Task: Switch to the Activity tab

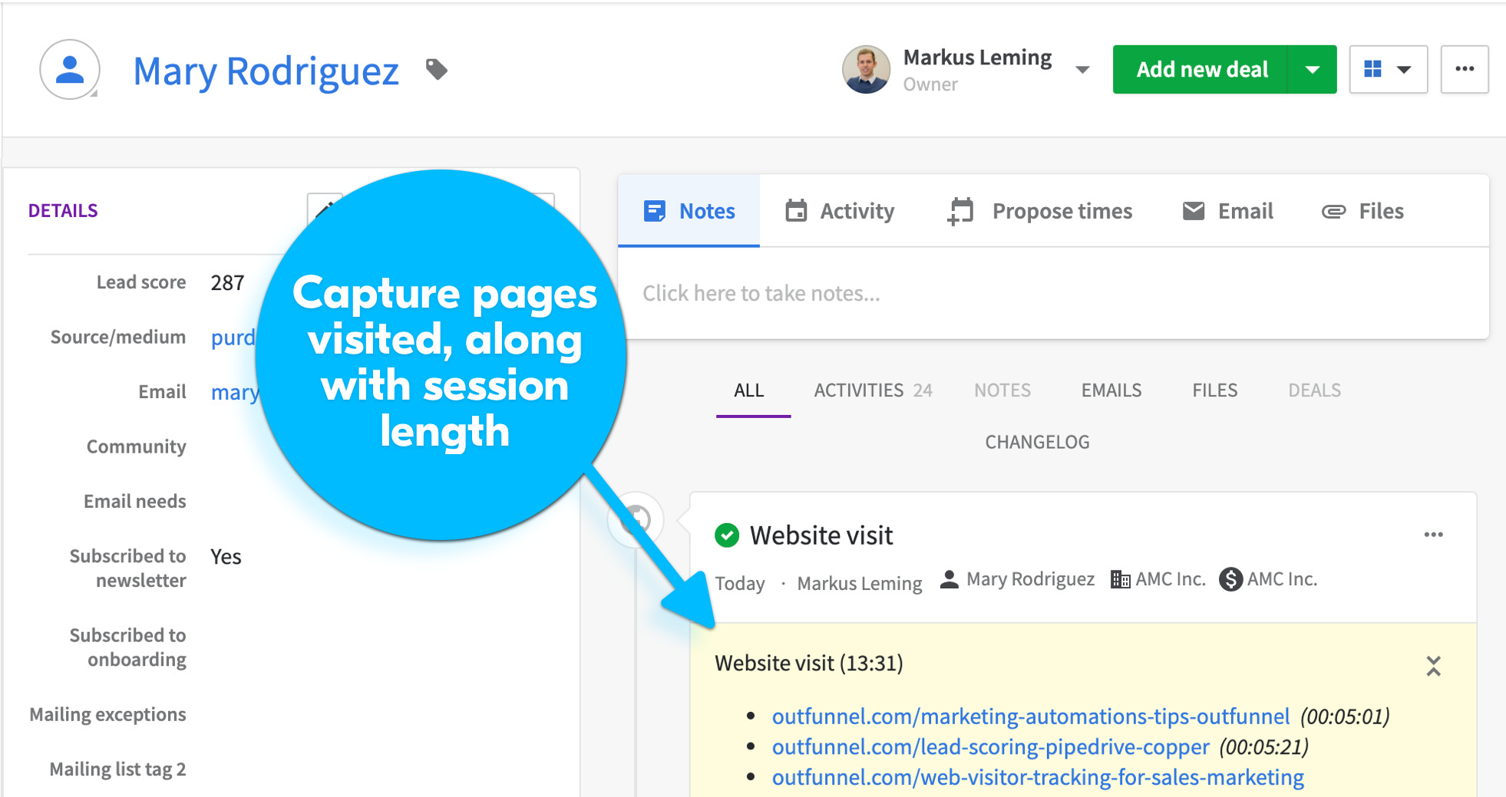Action: coord(840,211)
